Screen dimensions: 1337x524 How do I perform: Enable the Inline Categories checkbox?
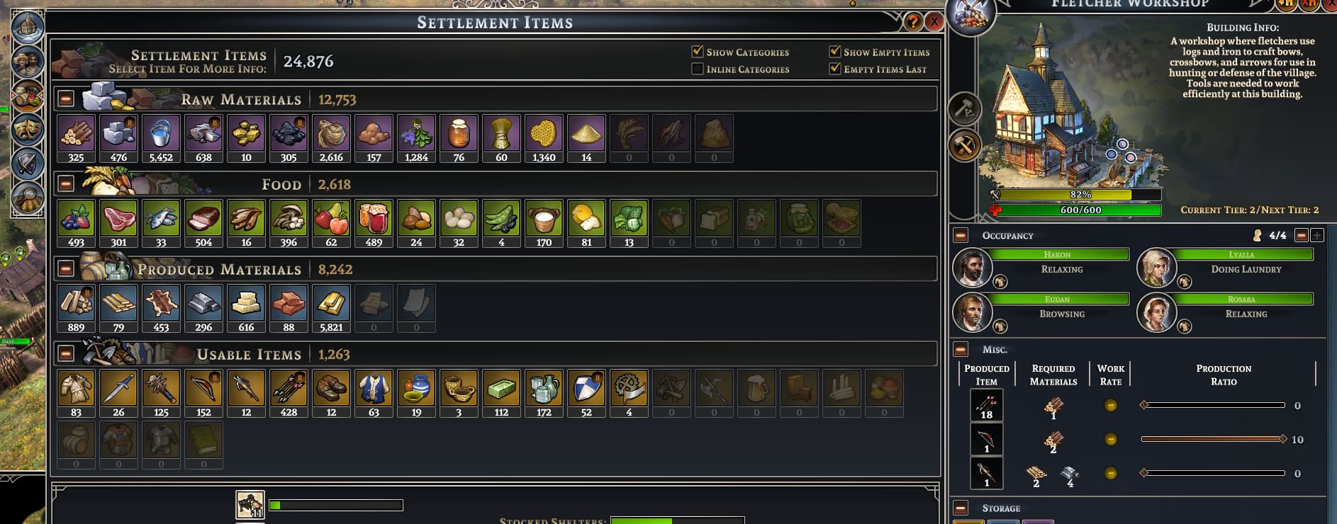coord(698,69)
